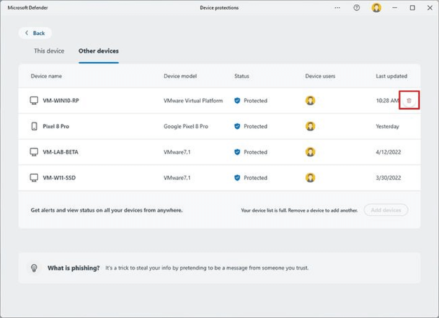
Task: Click the What is phishing? tip heading
Action: pos(74,268)
